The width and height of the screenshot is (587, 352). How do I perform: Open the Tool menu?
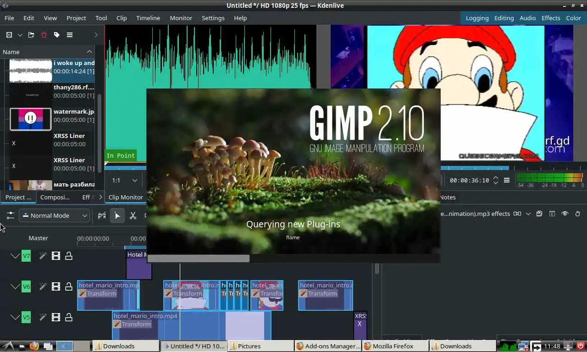tap(101, 18)
